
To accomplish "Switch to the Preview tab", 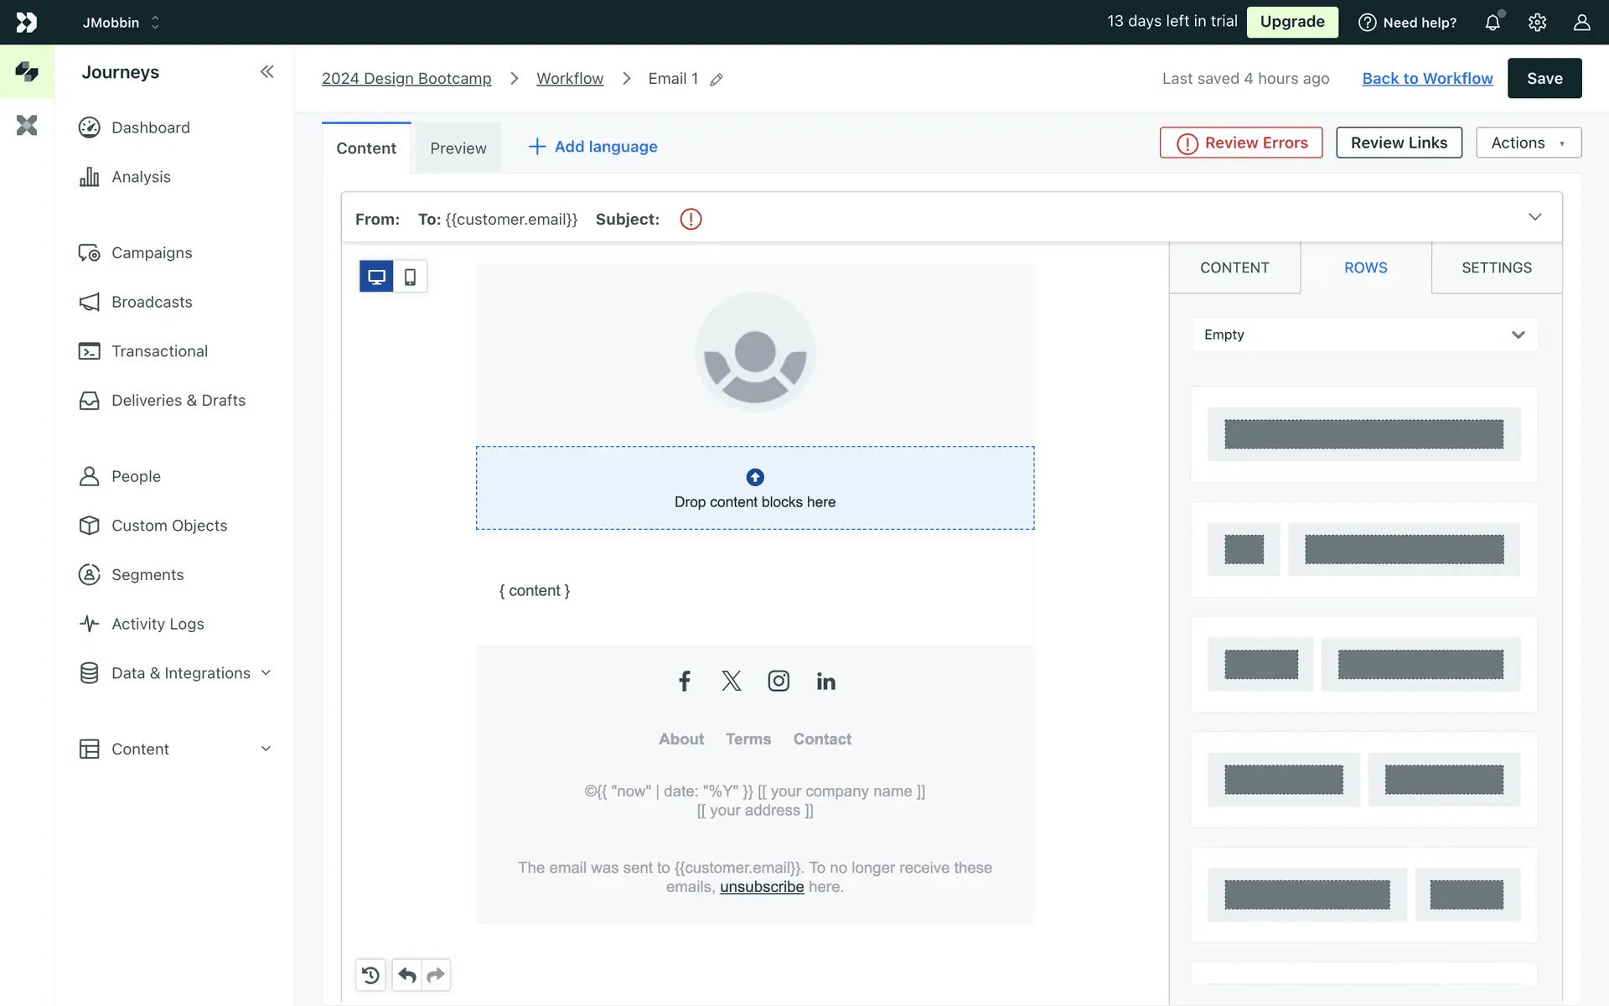I will pos(458,148).
